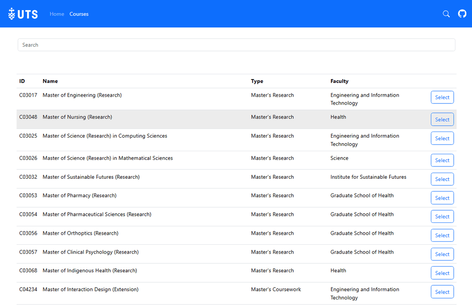The height and width of the screenshot is (305, 472).
Task: Select Master of Nursing (Research) course
Action: click(442, 119)
